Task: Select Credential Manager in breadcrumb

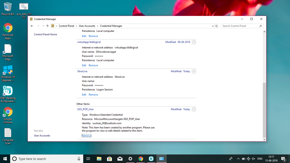Action: [x=111, y=26]
